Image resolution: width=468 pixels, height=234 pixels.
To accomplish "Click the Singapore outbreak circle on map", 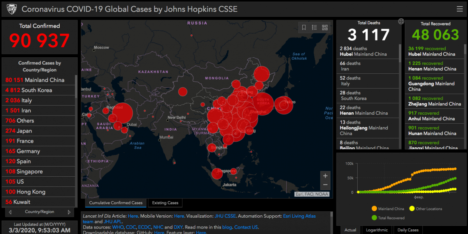I will [217, 174].
